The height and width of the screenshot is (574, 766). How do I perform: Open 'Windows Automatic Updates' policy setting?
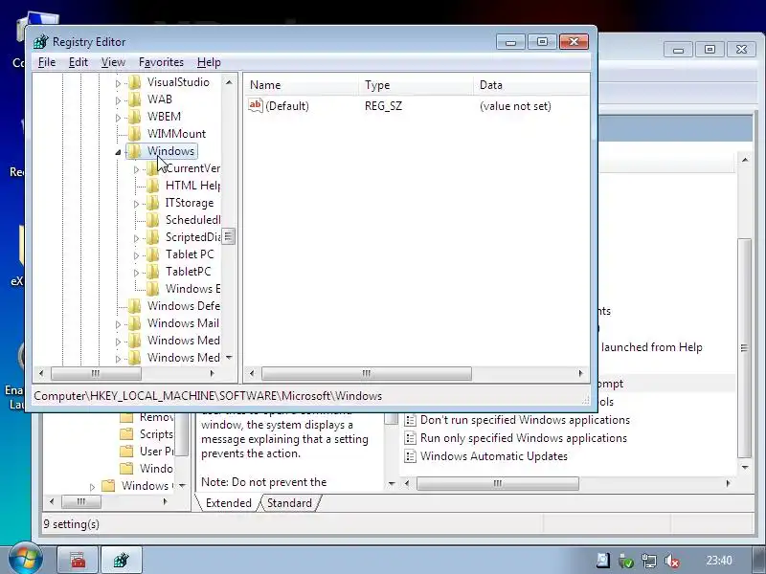[x=494, y=456]
